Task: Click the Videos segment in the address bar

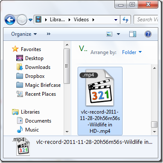Action: pyautogui.click(x=81, y=20)
